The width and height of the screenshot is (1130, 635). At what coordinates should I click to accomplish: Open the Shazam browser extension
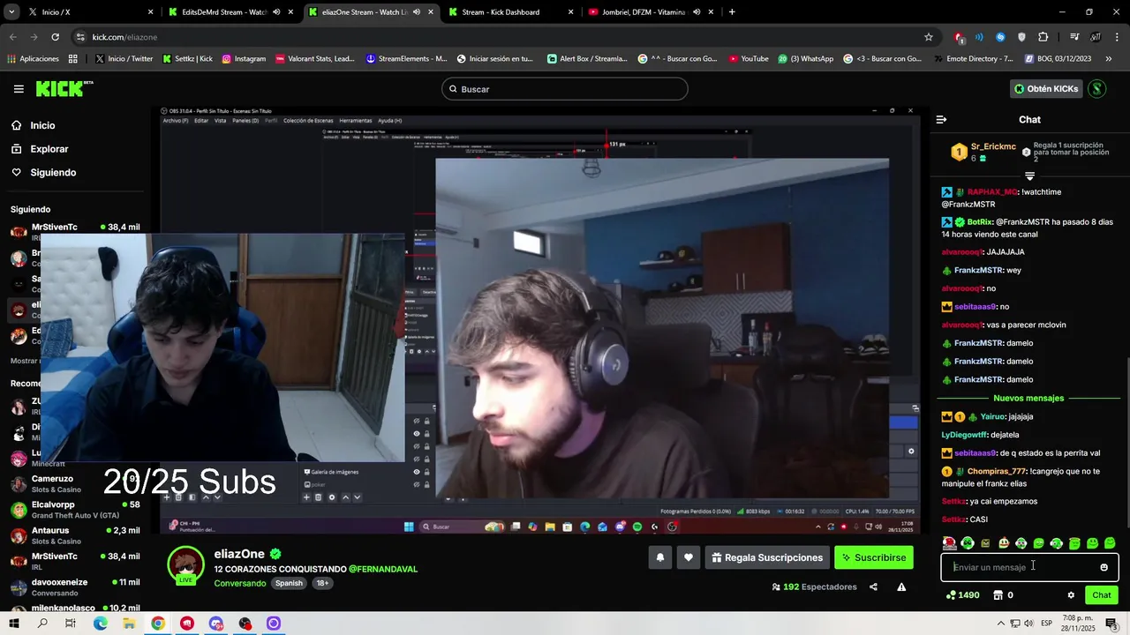(1000, 37)
